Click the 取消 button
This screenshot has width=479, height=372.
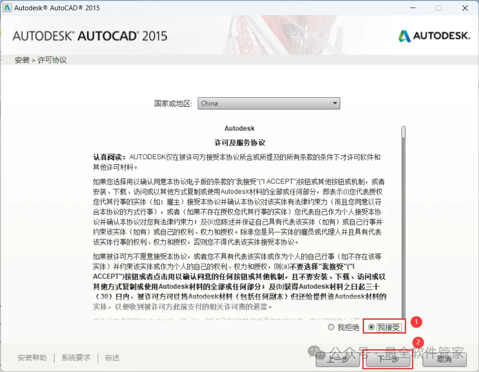coord(444,359)
